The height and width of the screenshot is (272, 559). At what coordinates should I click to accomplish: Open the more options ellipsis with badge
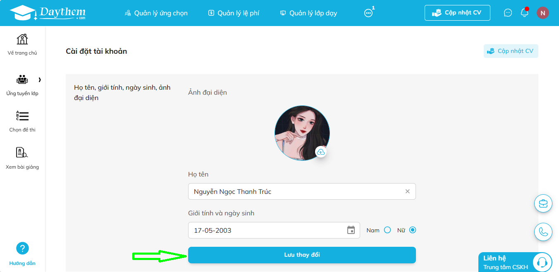coord(368,13)
